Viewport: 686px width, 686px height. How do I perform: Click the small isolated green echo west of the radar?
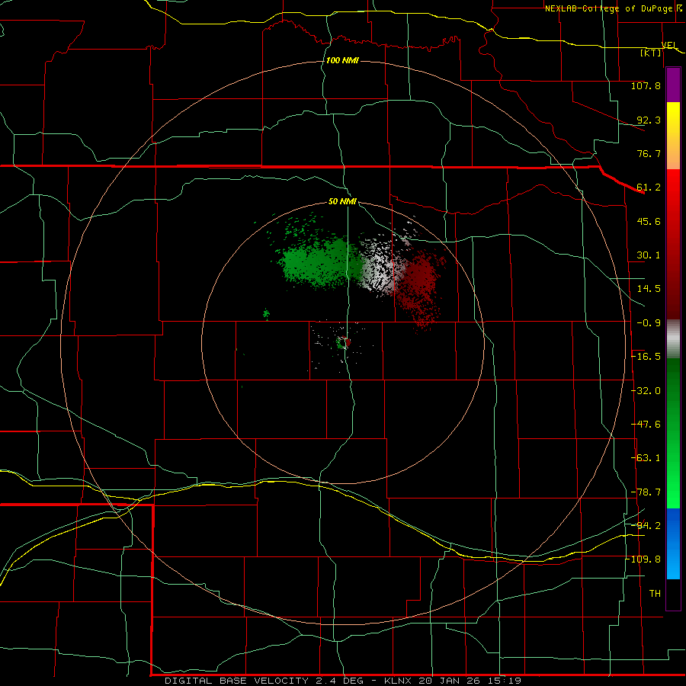(x=266, y=314)
